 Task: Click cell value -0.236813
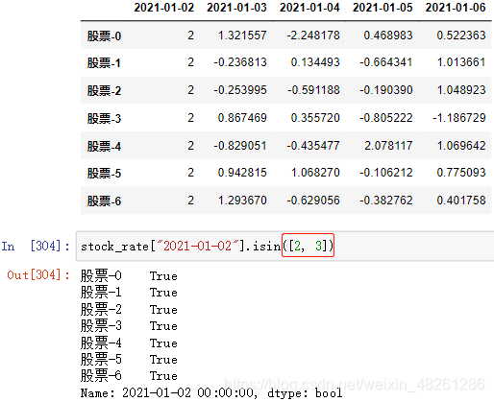pyautogui.click(x=240, y=62)
